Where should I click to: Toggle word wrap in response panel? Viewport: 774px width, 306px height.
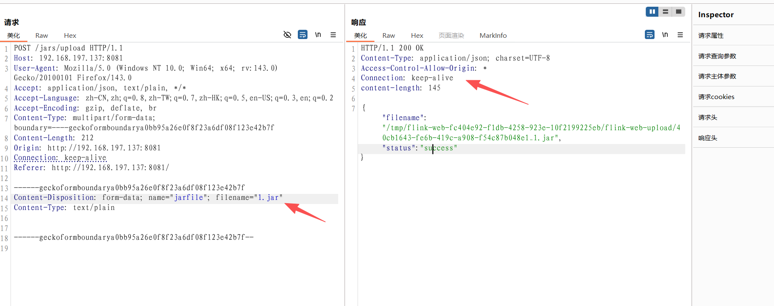coord(649,35)
